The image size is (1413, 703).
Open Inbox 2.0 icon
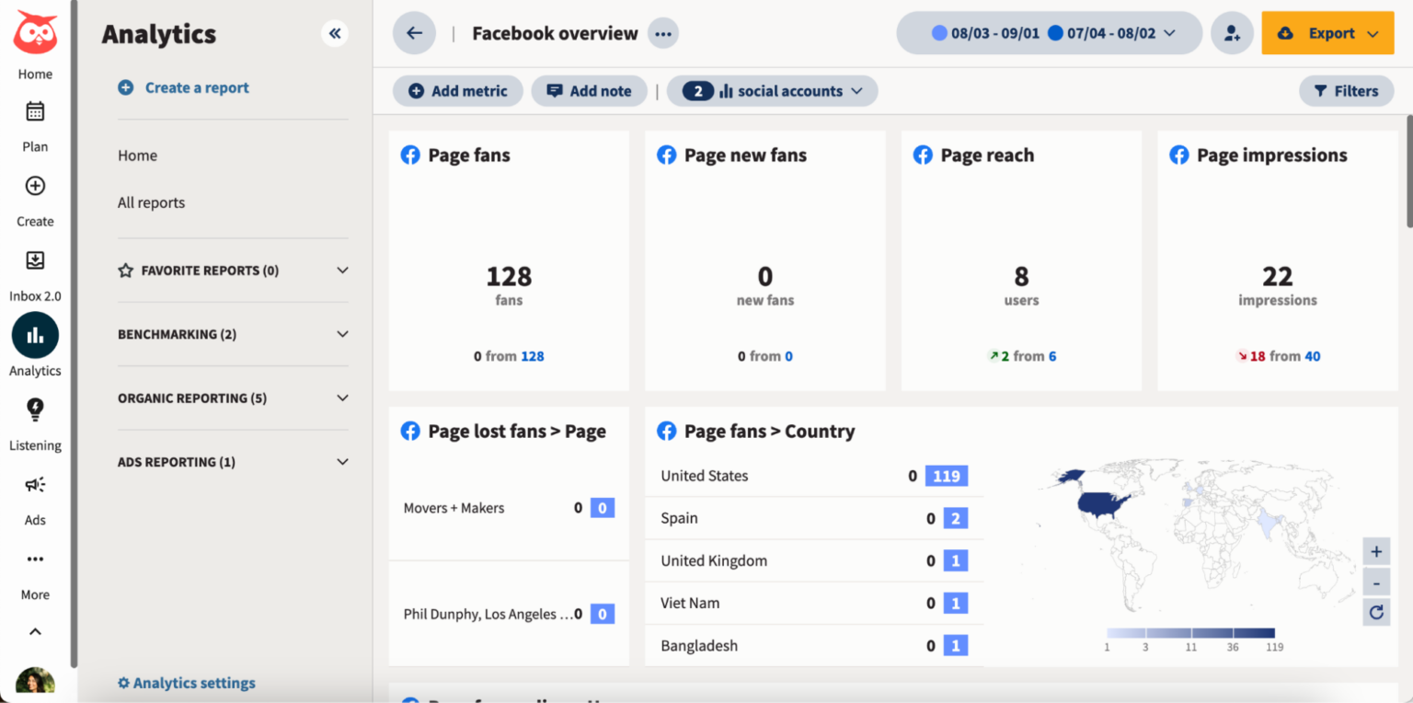point(35,260)
